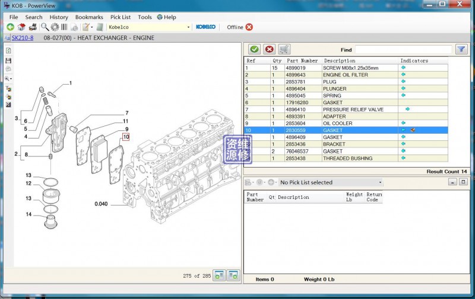Open the Search menu
475x299 pixels.
tap(34, 17)
